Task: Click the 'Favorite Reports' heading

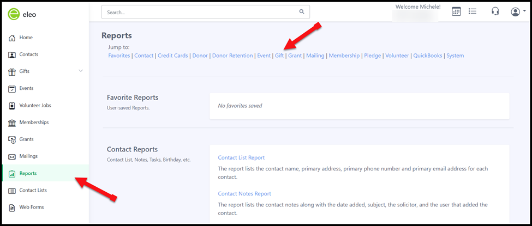Action: tap(133, 97)
